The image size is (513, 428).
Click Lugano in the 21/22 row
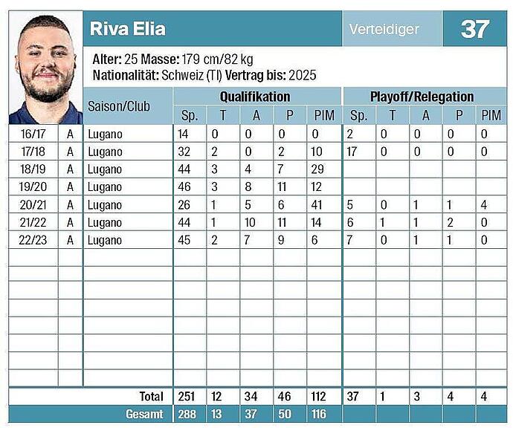pos(105,222)
